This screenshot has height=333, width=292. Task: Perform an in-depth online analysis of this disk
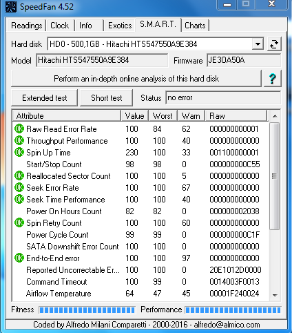pyautogui.click(x=136, y=79)
